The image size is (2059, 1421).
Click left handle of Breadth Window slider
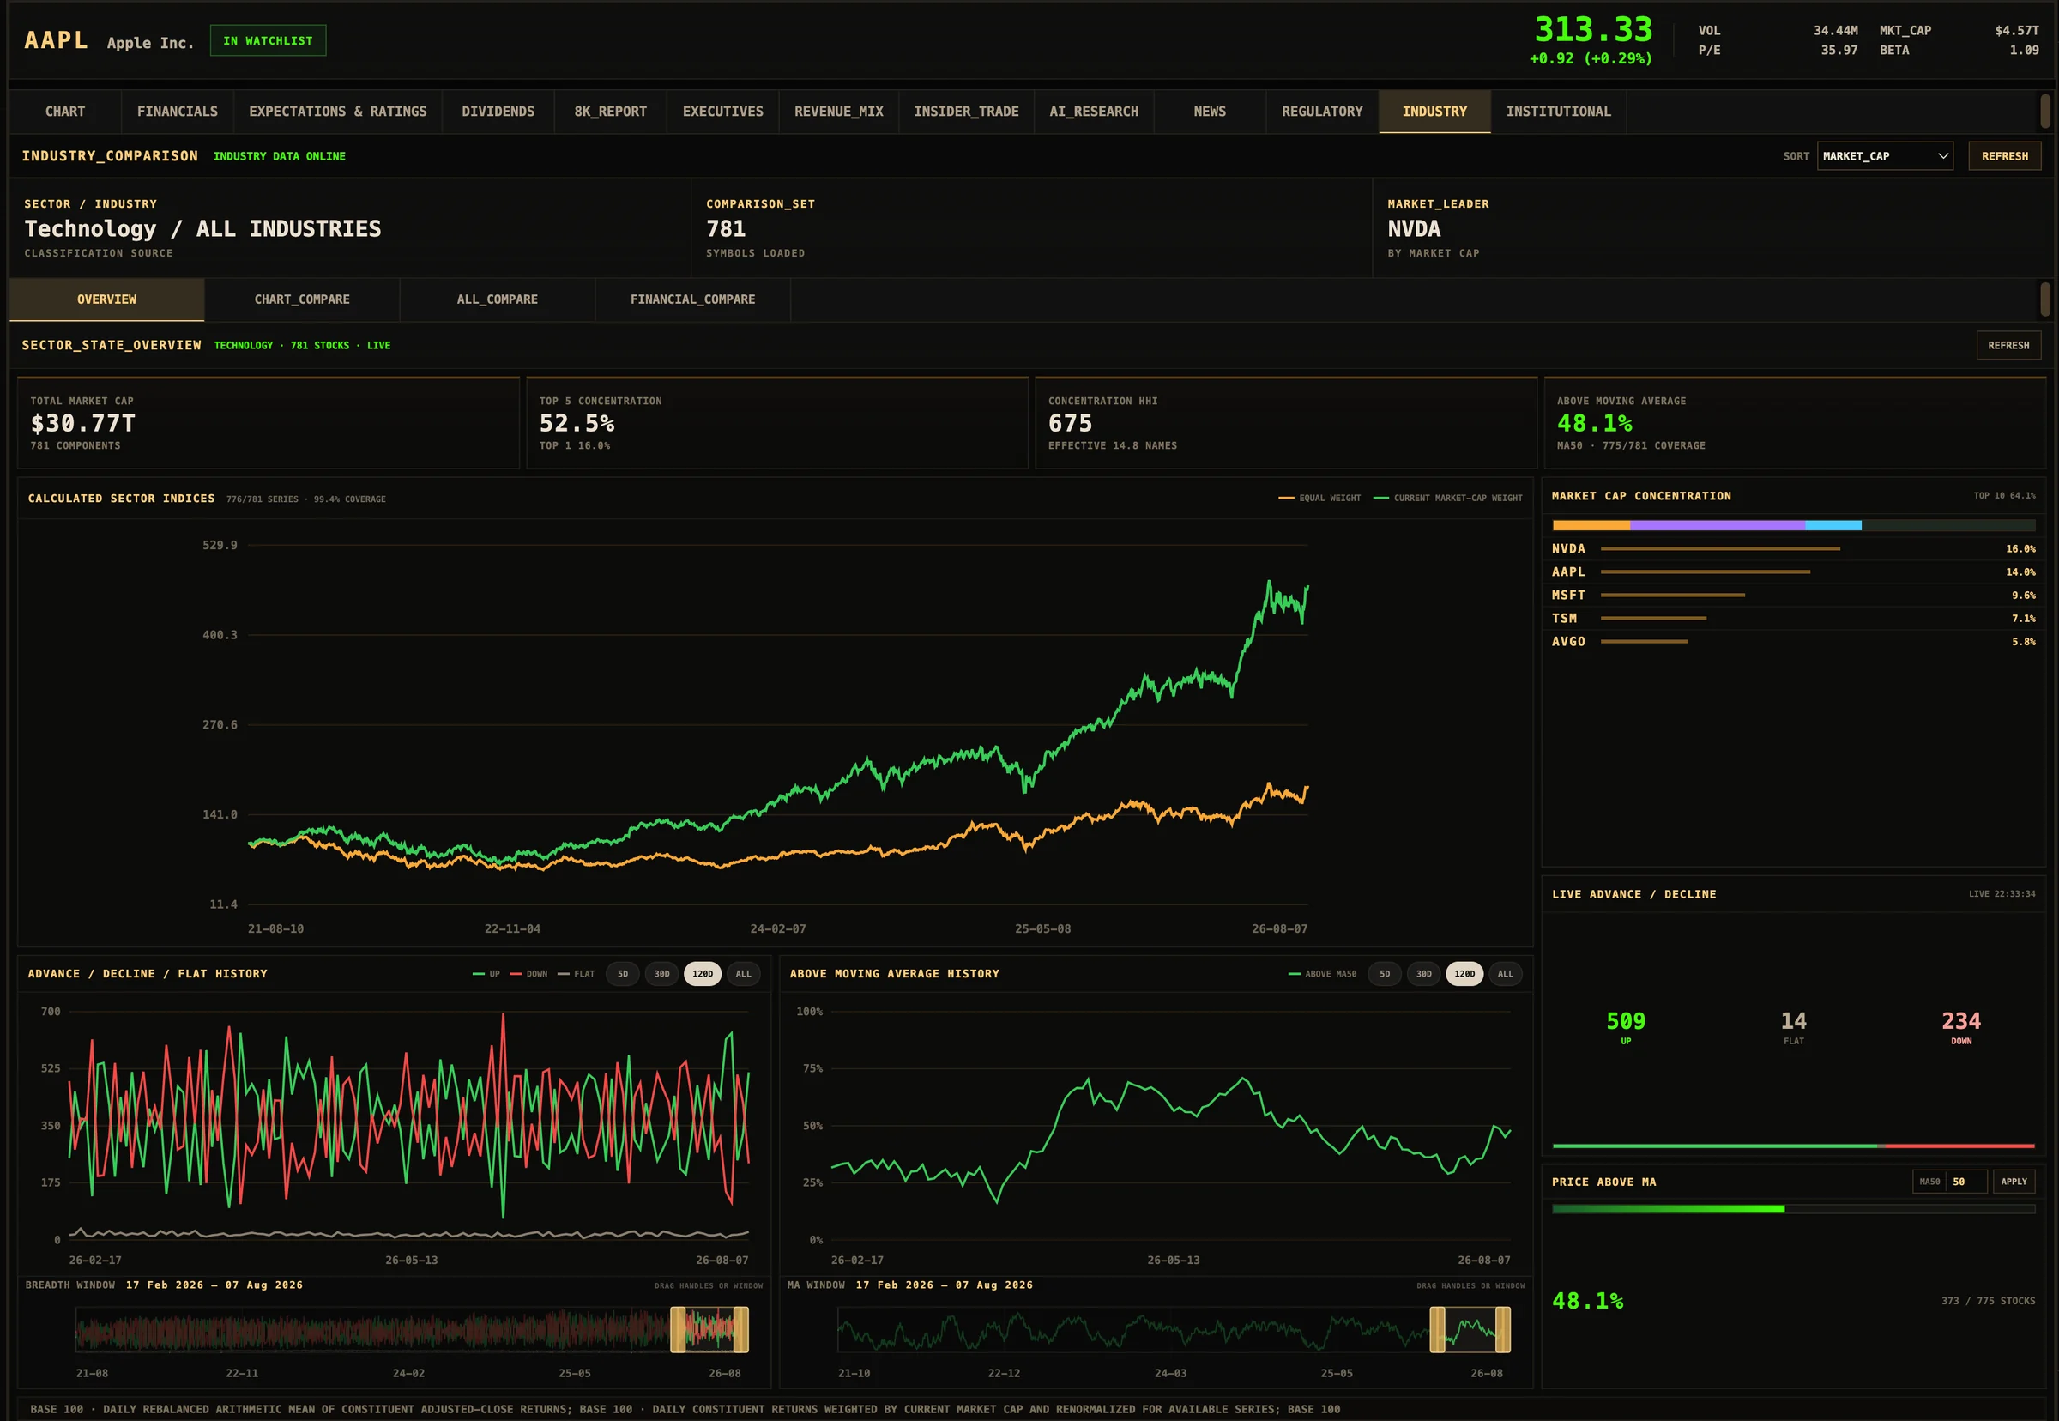coord(678,1329)
